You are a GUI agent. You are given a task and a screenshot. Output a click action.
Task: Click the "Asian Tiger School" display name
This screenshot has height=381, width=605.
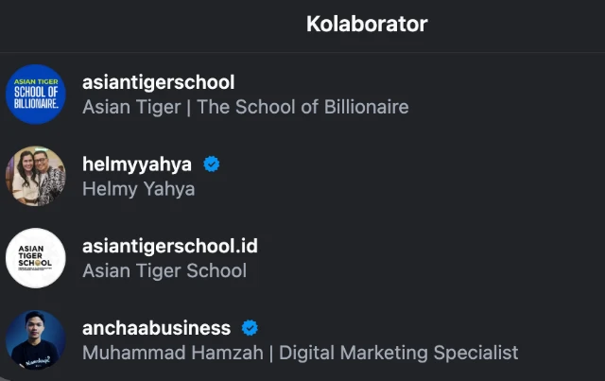click(x=164, y=271)
